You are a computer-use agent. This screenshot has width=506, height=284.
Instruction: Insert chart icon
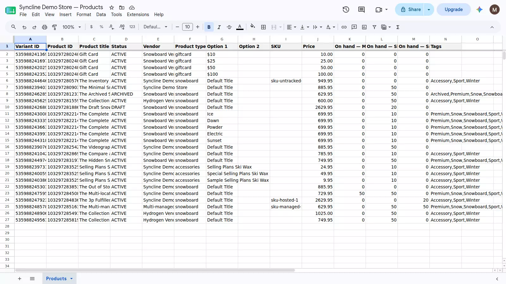(364, 27)
